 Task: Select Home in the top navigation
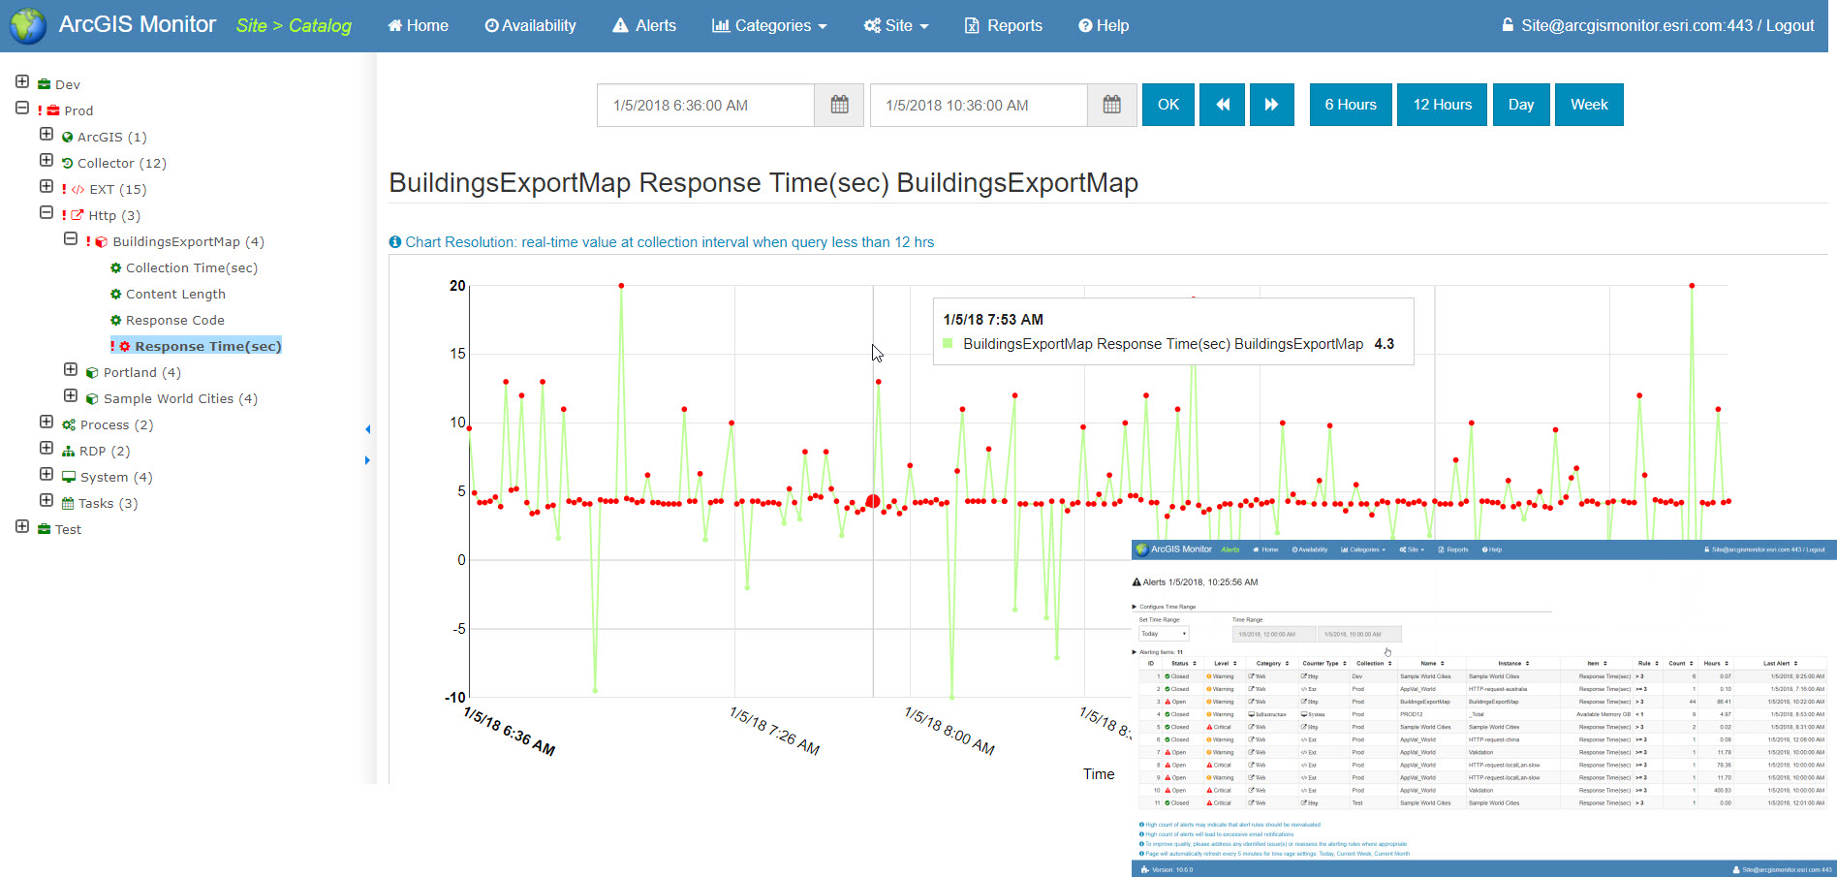(x=418, y=25)
